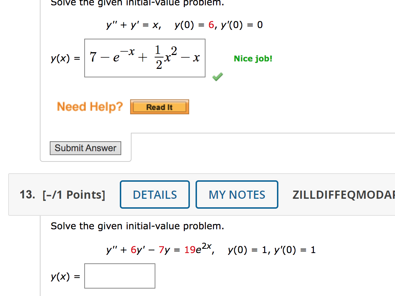Click the green checkmark icon beside the answer
The image size is (395, 296).
pyautogui.click(x=217, y=76)
